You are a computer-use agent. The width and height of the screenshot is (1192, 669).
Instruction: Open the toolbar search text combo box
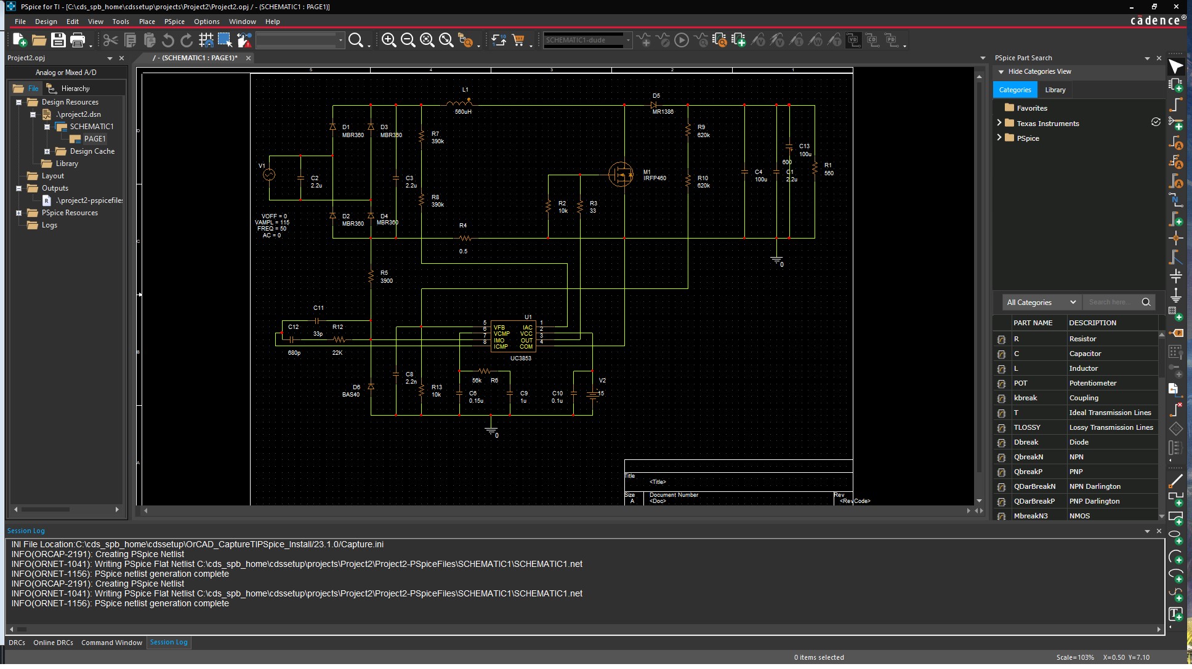click(x=300, y=40)
